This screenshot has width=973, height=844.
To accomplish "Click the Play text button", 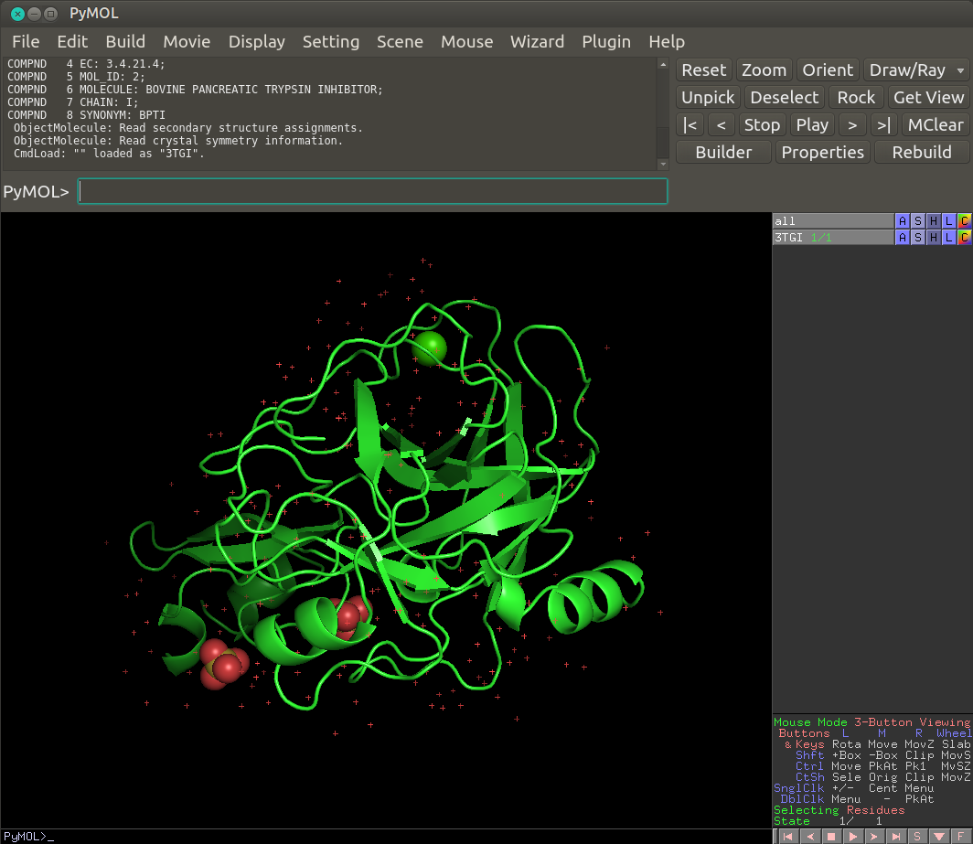I will point(812,124).
